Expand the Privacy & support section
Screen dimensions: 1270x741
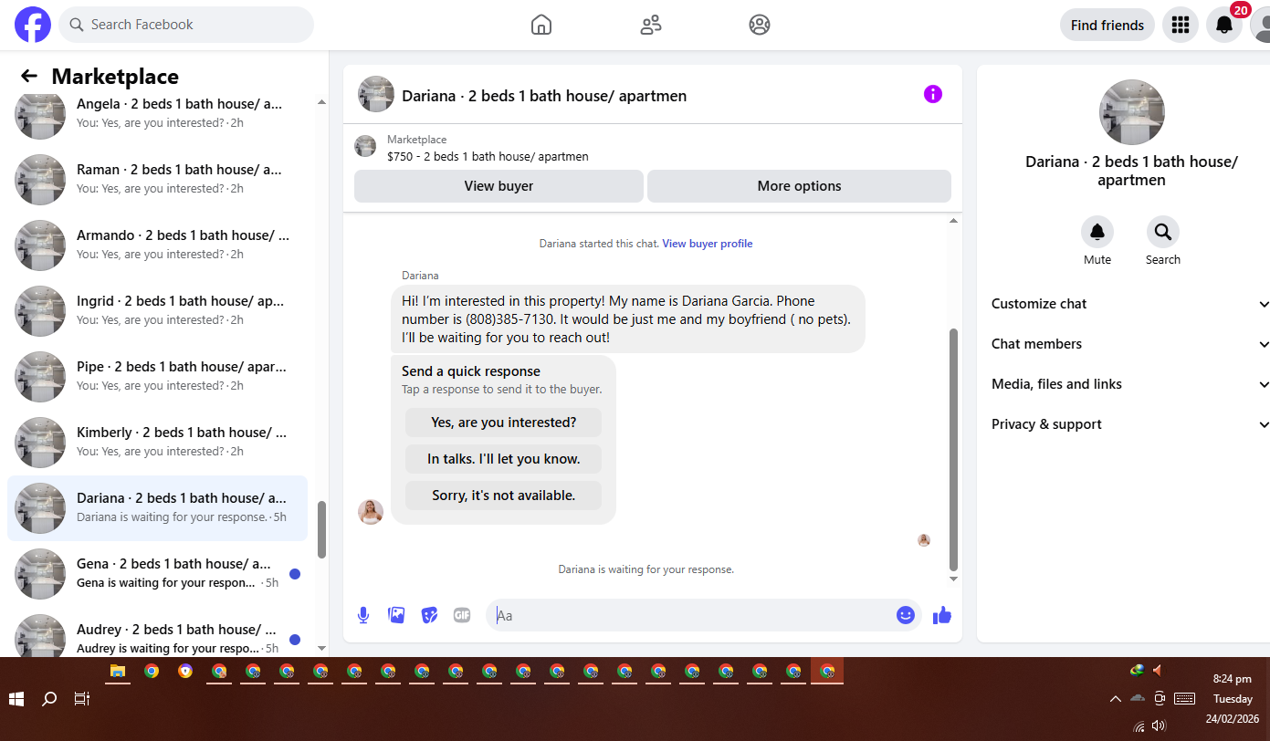point(1130,424)
